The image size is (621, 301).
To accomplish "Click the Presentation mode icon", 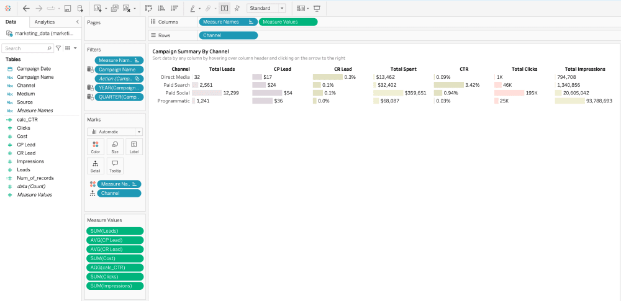I will coord(317,9).
